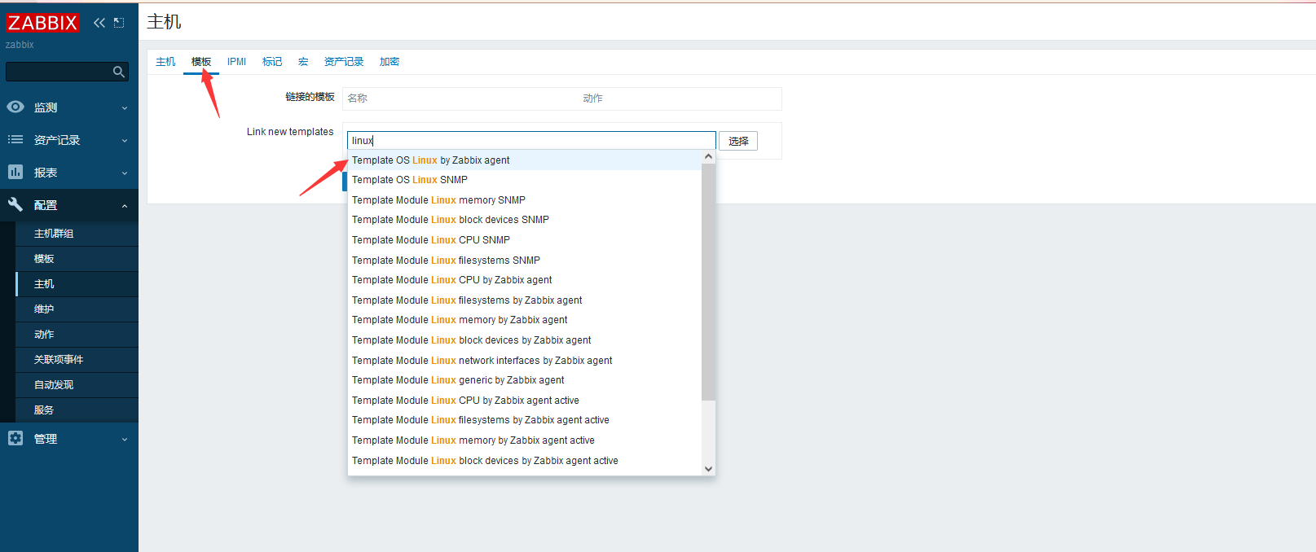Select Template Module Linux CPU SNMP
1316x552 pixels.
pyautogui.click(x=525, y=240)
